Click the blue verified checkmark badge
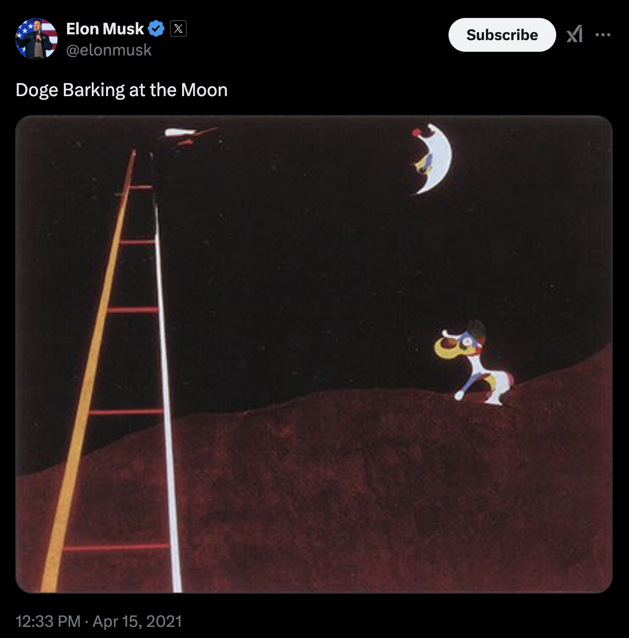The height and width of the screenshot is (638, 629). [156, 29]
